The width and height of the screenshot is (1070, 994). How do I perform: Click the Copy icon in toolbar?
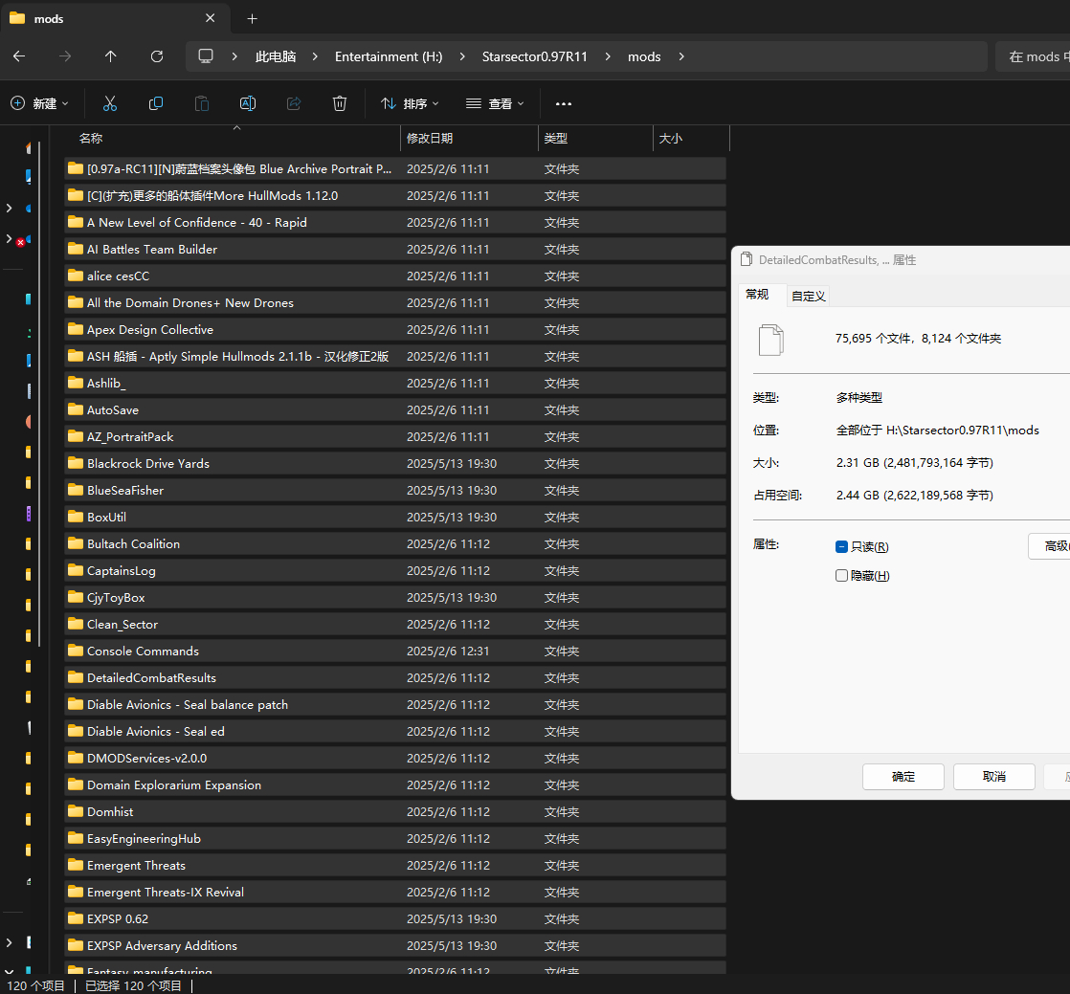click(156, 103)
